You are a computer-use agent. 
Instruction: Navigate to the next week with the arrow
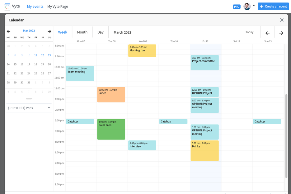tap(281, 32)
